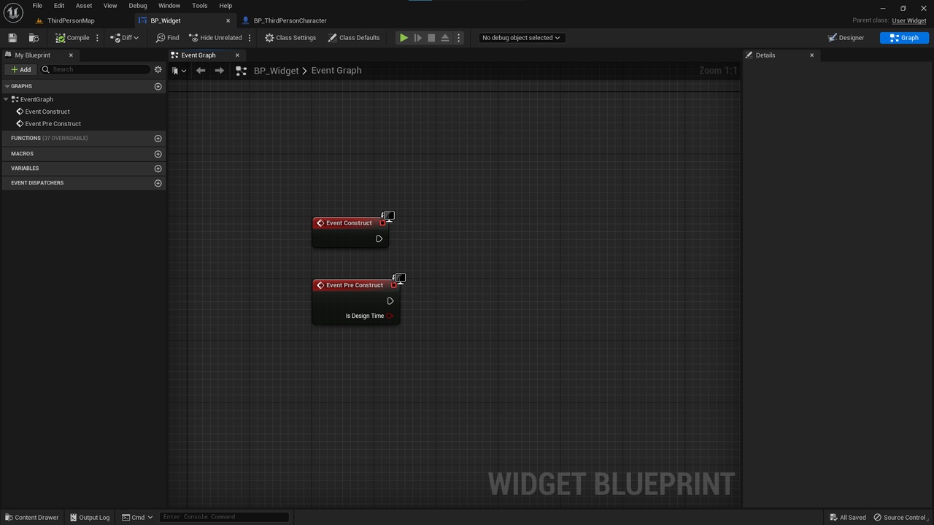The height and width of the screenshot is (525, 934).
Task: Add a new function with plus icon
Action: point(158,138)
